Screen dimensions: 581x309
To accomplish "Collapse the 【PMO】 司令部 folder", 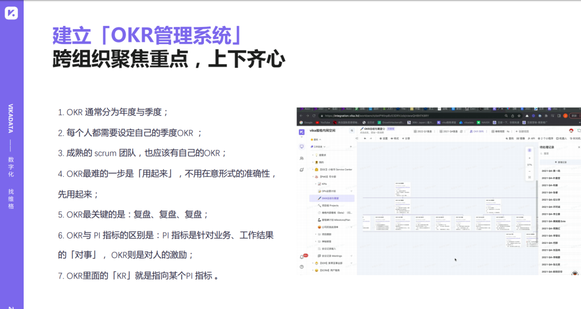I will (313, 177).
